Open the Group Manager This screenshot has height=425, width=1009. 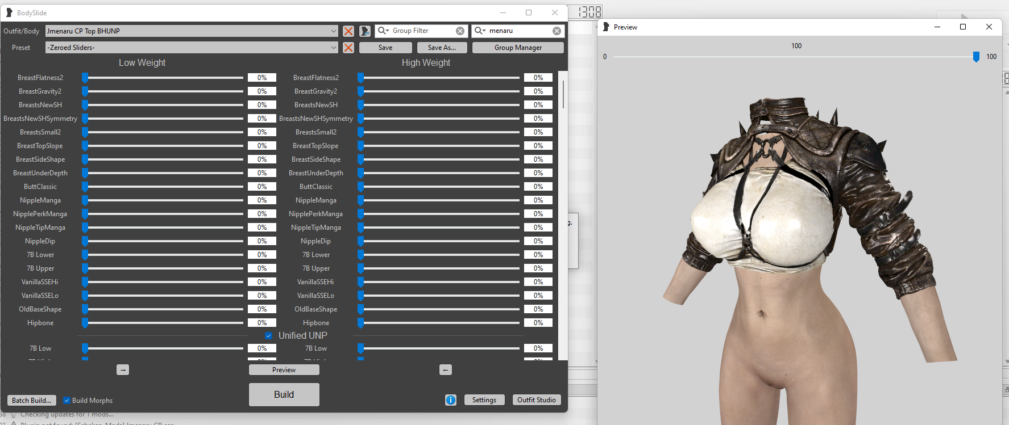click(518, 48)
